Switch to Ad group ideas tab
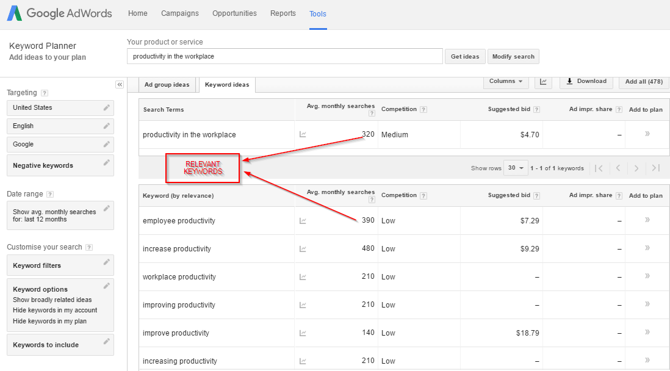Screen dimensions: 670x371 tap(167, 85)
